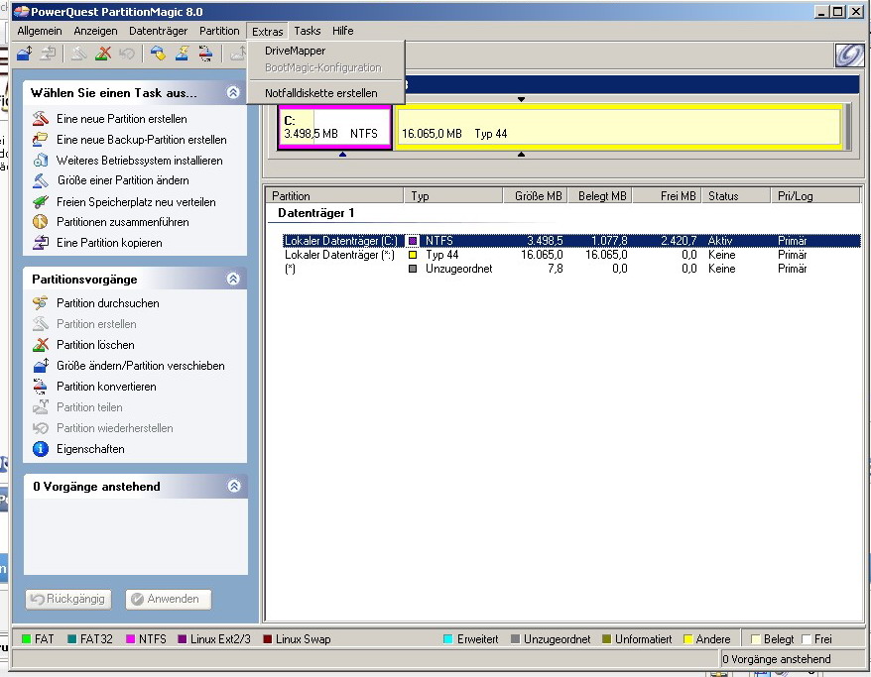Click icon beside 'Eine Partition kopieren'
Viewport: 871px width, 677px height.
[x=41, y=243]
